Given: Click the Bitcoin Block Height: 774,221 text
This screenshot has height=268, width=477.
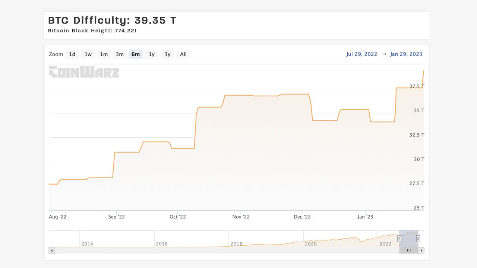Looking at the screenshot, I should pyautogui.click(x=92, y=31).
